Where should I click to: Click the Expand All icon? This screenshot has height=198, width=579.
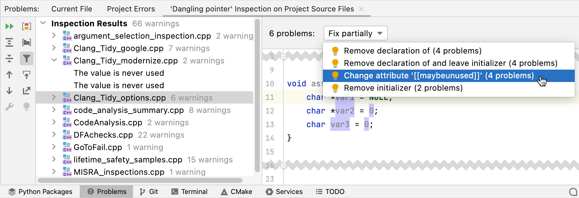(9, 42)
